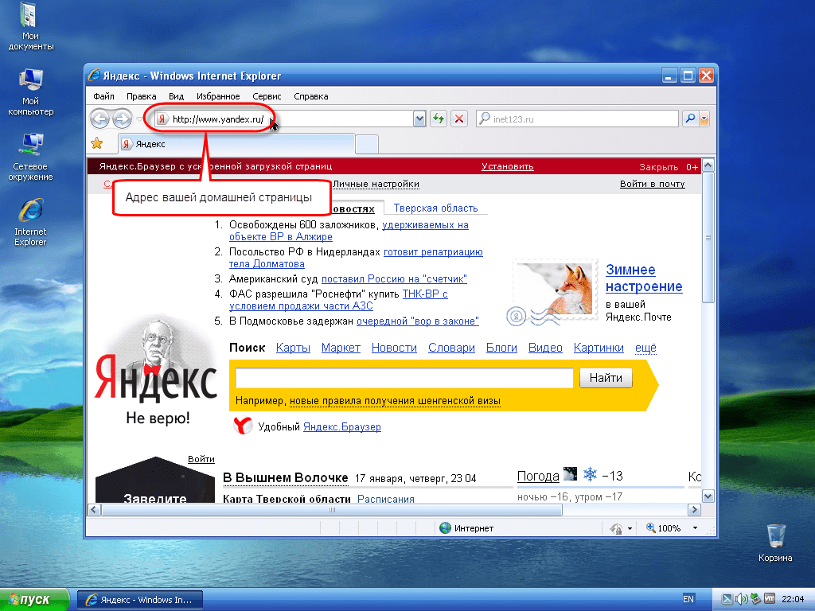This screenshot has width=815, height=611.
Task: Click the security icon in status bar
Action: point(616,528)
